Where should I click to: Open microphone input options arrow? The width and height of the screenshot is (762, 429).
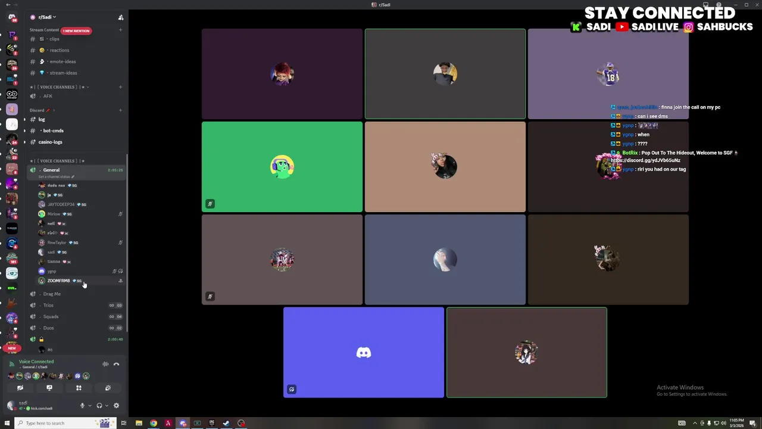click(x=90, y=406)
